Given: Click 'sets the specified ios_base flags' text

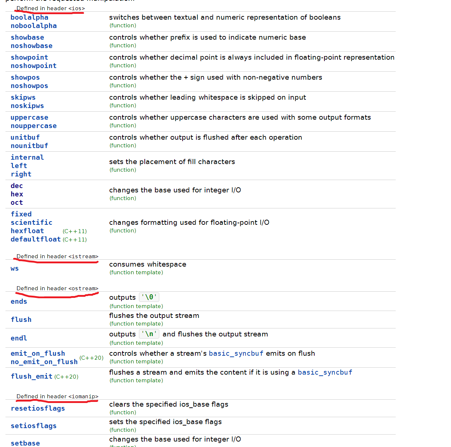Looking at the screenshot, I should [x=165, y=422].
